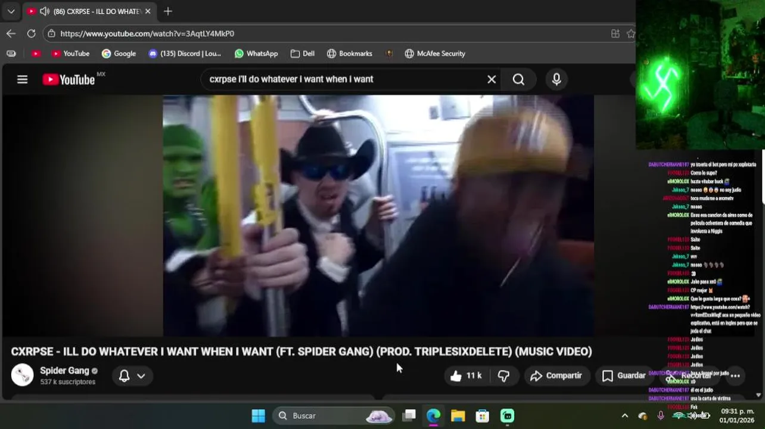Save video with the Guardar button
This screenshot has width=765, height=429.
[624, 375]
